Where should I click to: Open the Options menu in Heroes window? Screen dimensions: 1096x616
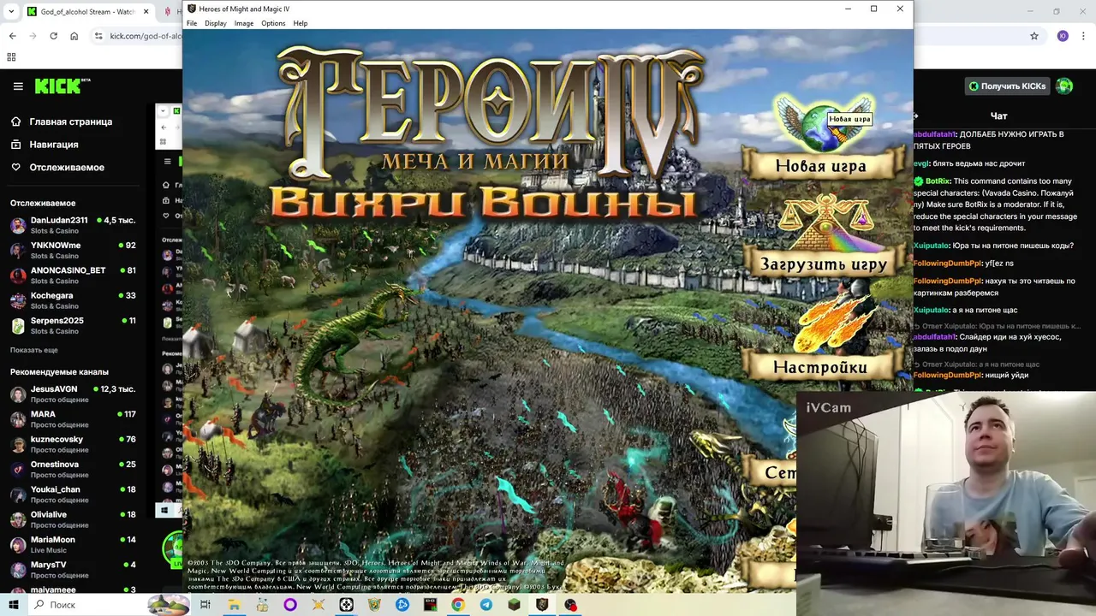273,23
